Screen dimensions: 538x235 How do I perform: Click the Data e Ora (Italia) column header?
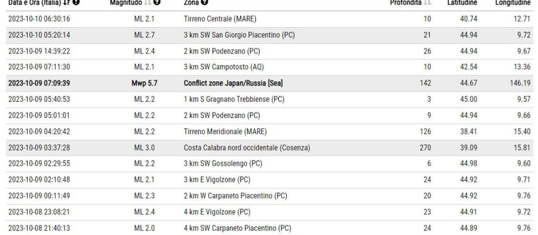[35, 2]
